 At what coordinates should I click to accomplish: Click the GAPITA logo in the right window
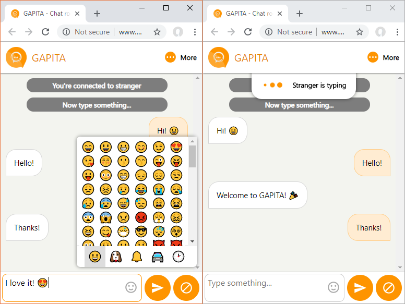pos(219,57)
